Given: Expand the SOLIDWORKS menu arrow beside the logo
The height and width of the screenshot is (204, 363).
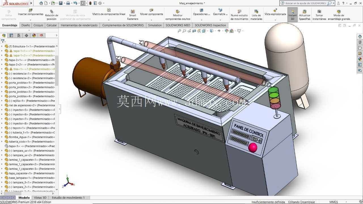Looking at the screenshot, I should pos(31,3).
